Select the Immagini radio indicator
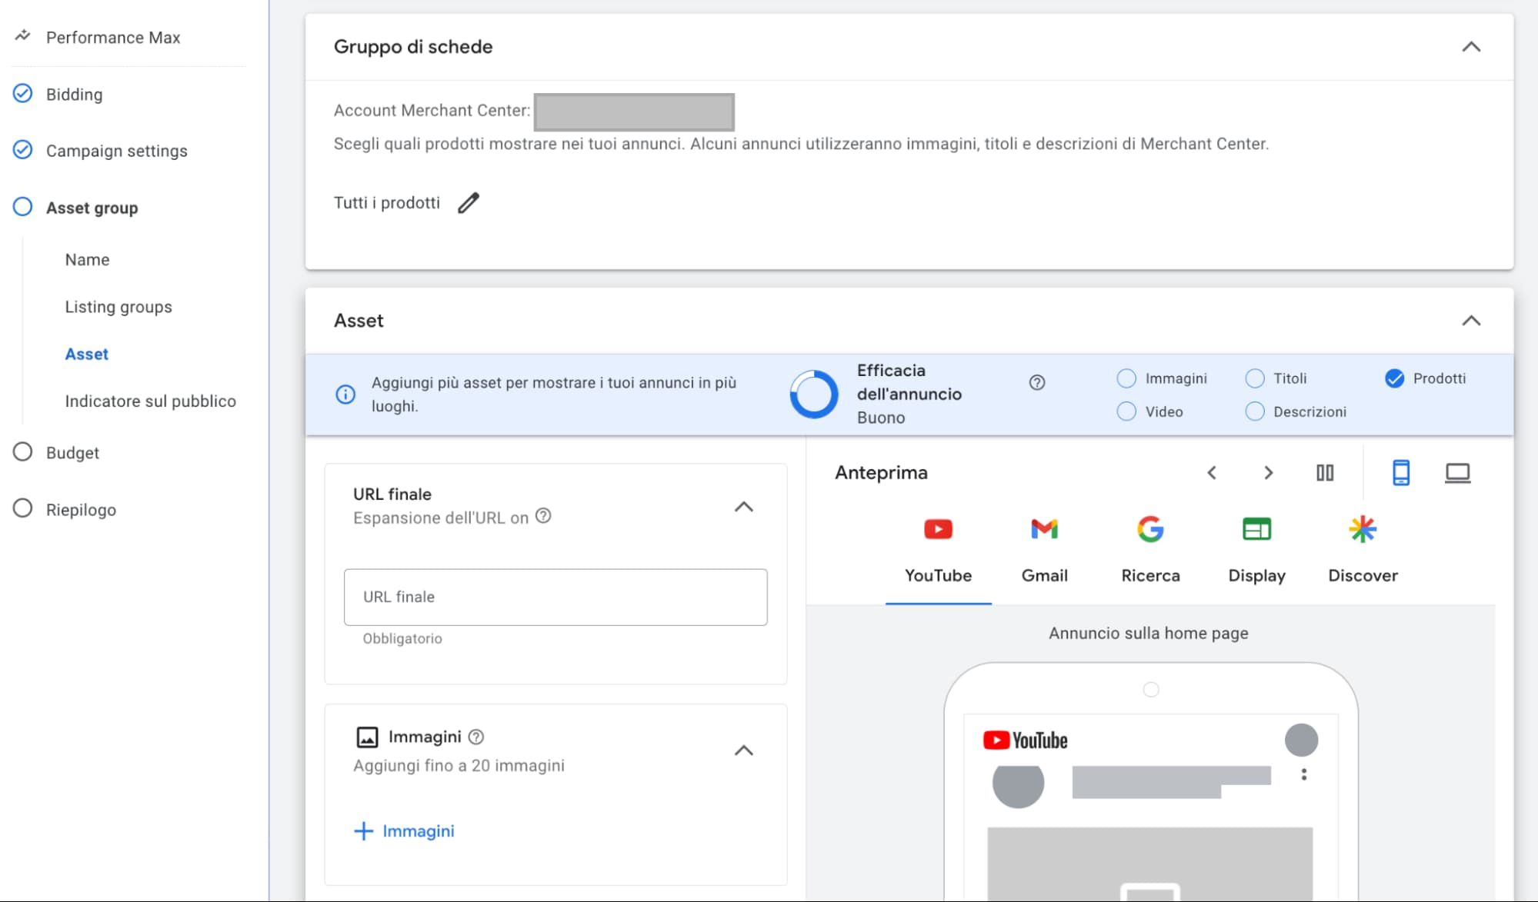Image resolution: width=1538 pixels, height=902 pixels. tap(1126, 378)
